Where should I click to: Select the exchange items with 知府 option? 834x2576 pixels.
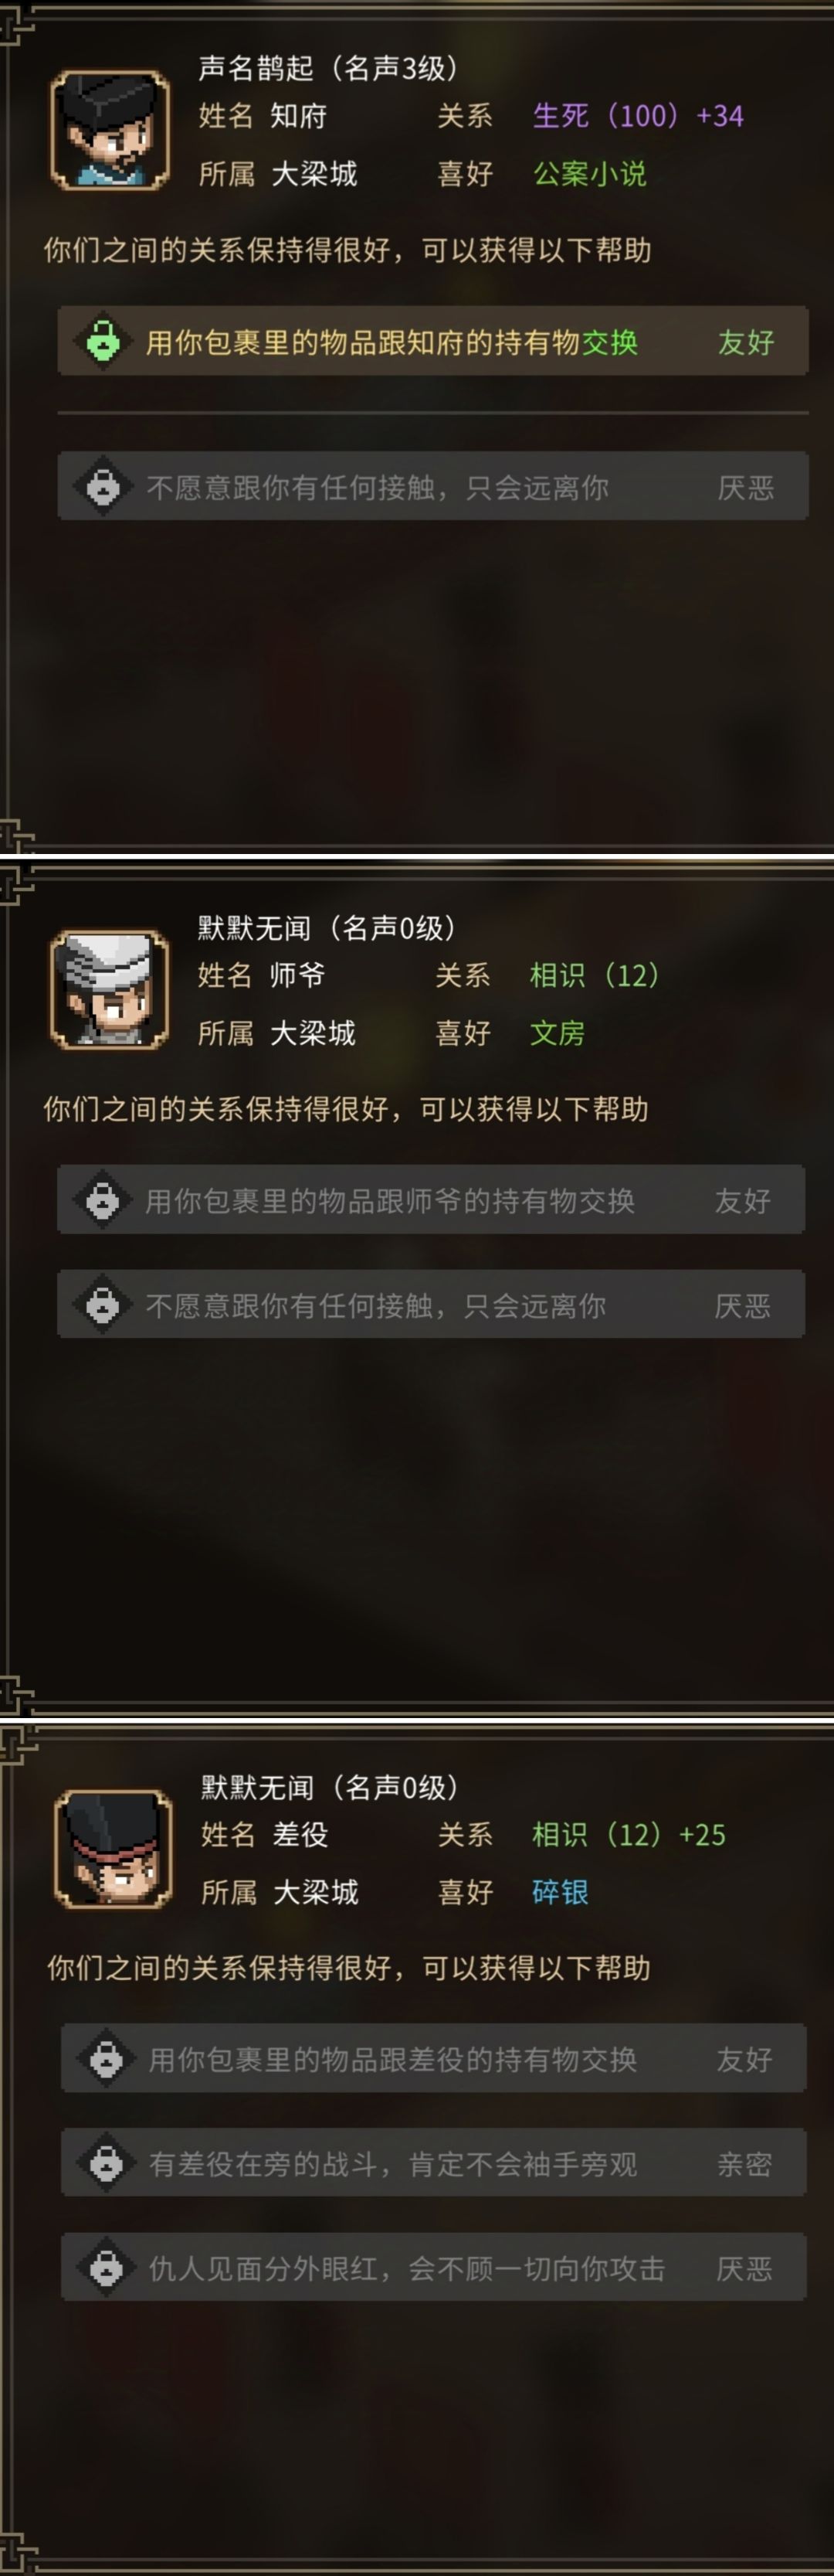(x=432, y=341)
